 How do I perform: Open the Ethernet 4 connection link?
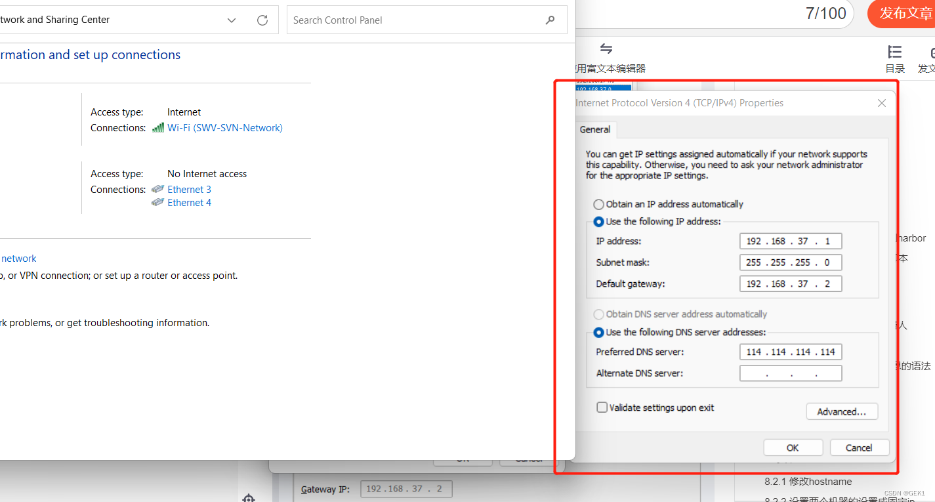pyautogui.click(x=189, y=203)
